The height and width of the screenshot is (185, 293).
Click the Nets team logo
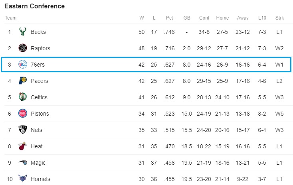tap(23, 130)
